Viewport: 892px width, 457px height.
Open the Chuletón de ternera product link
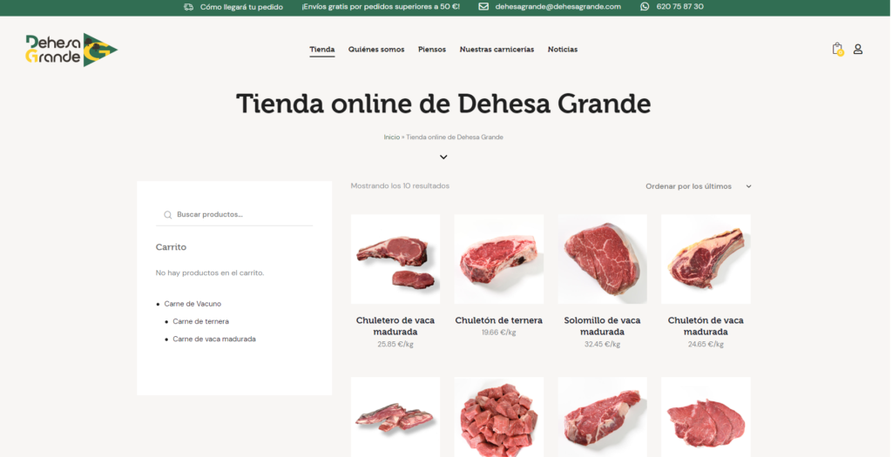coord(499,320)
